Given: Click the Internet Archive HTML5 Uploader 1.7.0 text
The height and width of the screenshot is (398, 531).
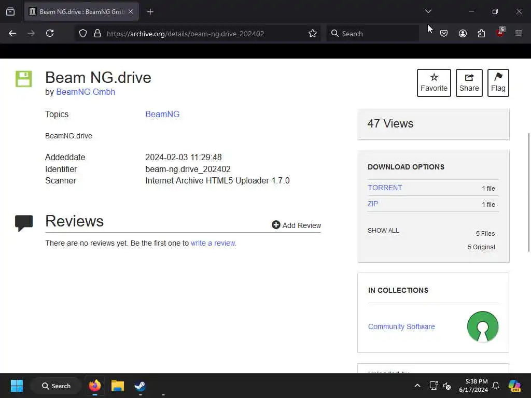Looking at the screenshot, I should 217,181.
